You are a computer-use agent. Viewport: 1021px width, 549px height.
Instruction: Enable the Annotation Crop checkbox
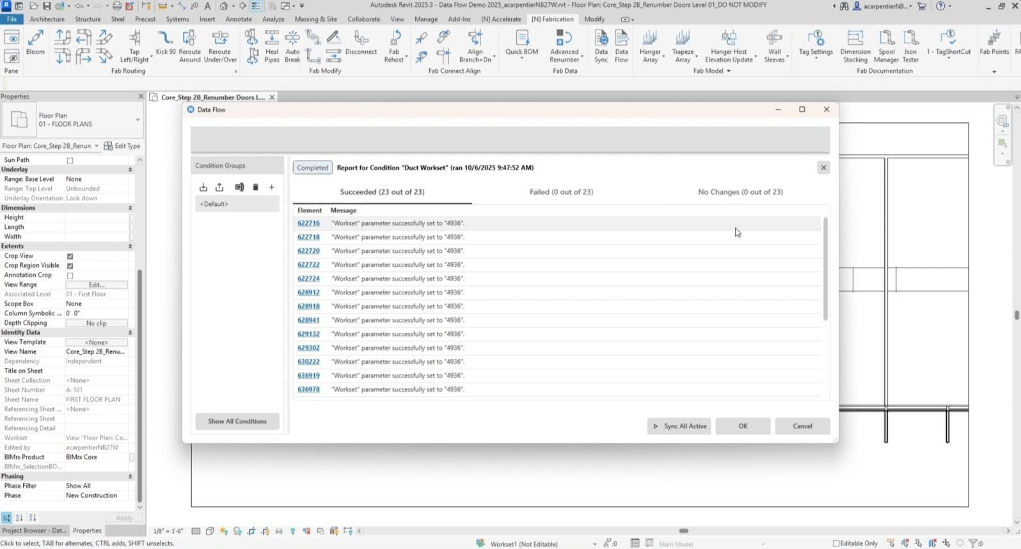pyautogui.click(x=70, y=276)
